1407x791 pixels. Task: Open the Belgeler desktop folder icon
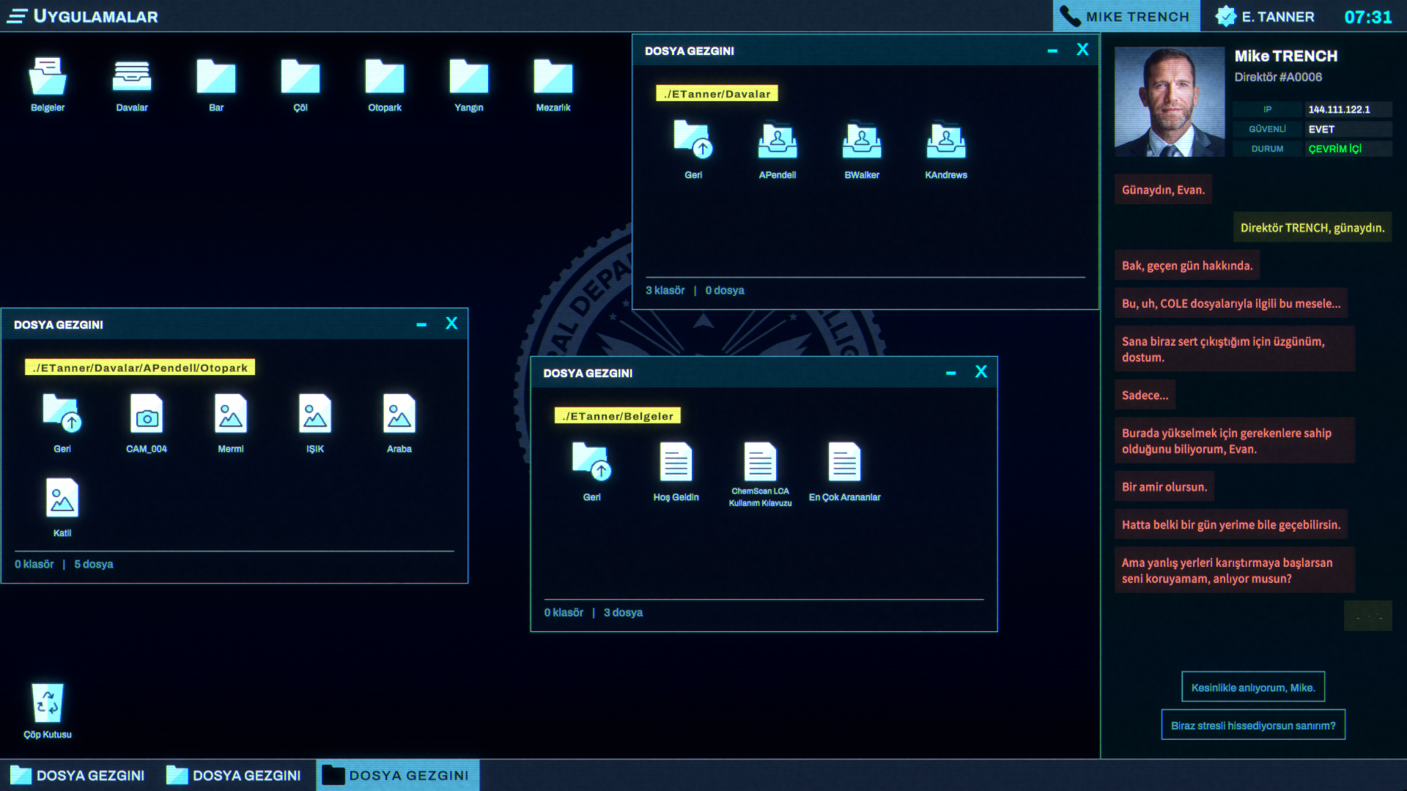(x=48, y=78)
